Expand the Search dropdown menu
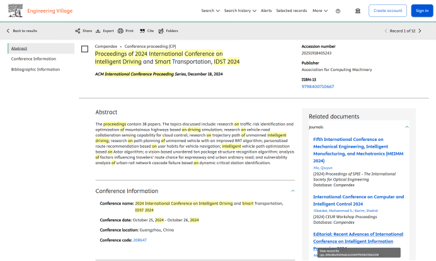Image resolution: width=436 pixels, height=261 pixels. pos(210,11)
